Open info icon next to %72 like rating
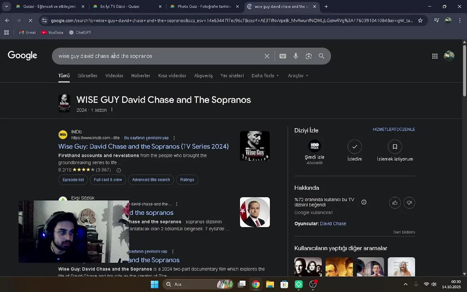 [364, 202]
